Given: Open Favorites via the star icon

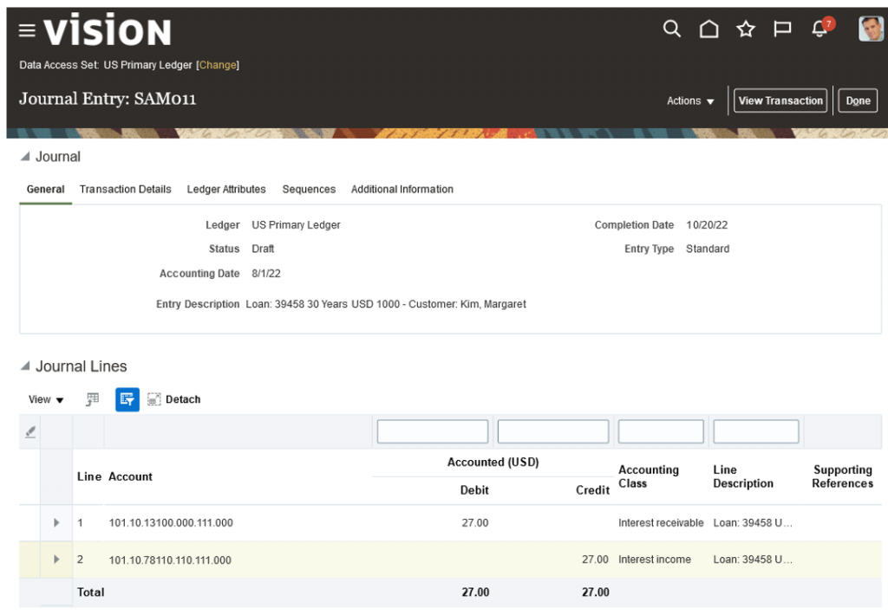Looking at the screenshot, I should point(745,29).
